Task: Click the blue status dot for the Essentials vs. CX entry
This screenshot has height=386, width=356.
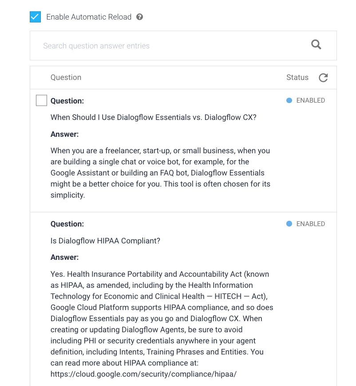Action: point(289,100)
